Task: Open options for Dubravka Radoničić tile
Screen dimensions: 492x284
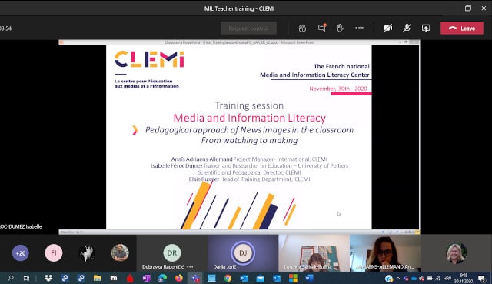Action: 190,267
